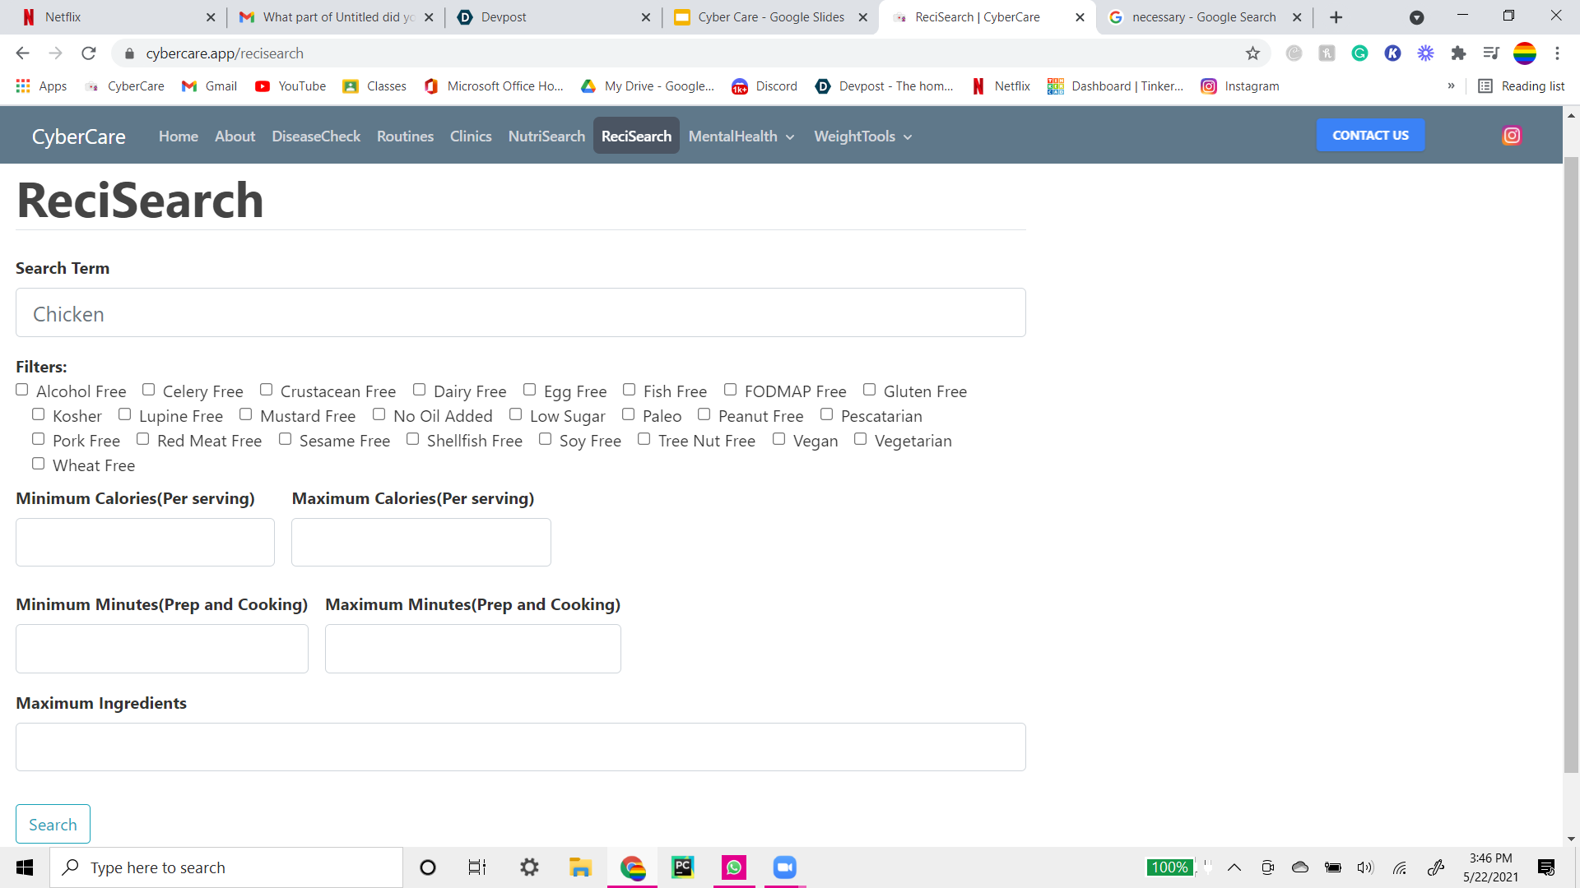Image resolution: width=1580 pixels, height=888 pixels.
Task: Click the Grammarly extension icon
Action: coord(1359,53)
